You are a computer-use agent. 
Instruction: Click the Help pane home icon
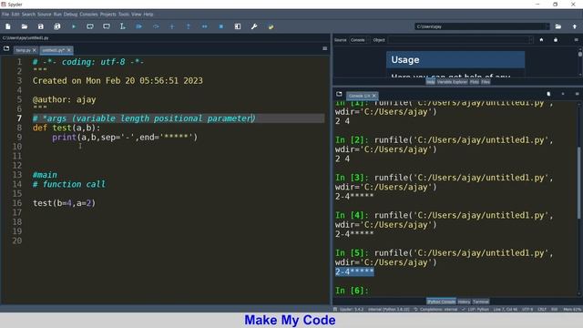[541, 40]
